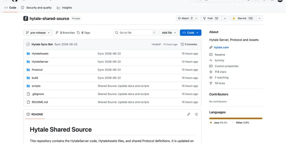The height and width of the screenshot is (143, 286).
Task: Open the README.md file
Action: pyautogui.click(x=40, y=102)
